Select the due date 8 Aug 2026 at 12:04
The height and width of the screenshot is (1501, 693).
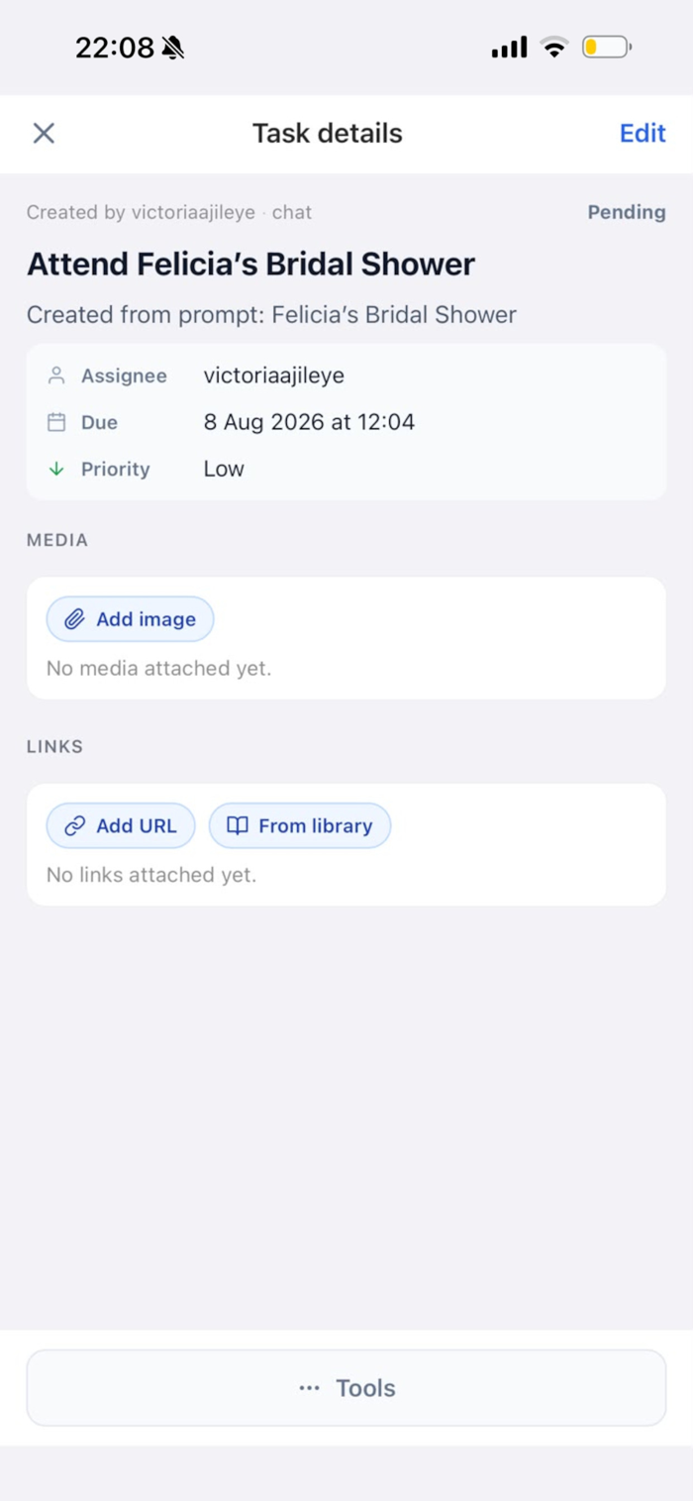pyautogui.click(x=309, y=422)
